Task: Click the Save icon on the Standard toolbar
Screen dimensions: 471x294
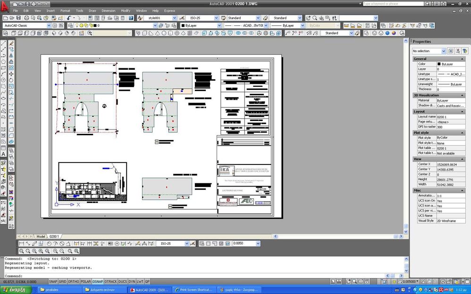Action: point(18,18)
